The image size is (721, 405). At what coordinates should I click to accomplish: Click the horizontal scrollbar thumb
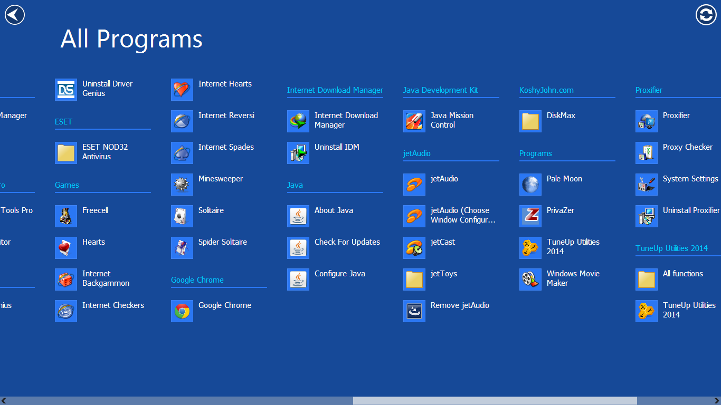[x=495, y=401]
